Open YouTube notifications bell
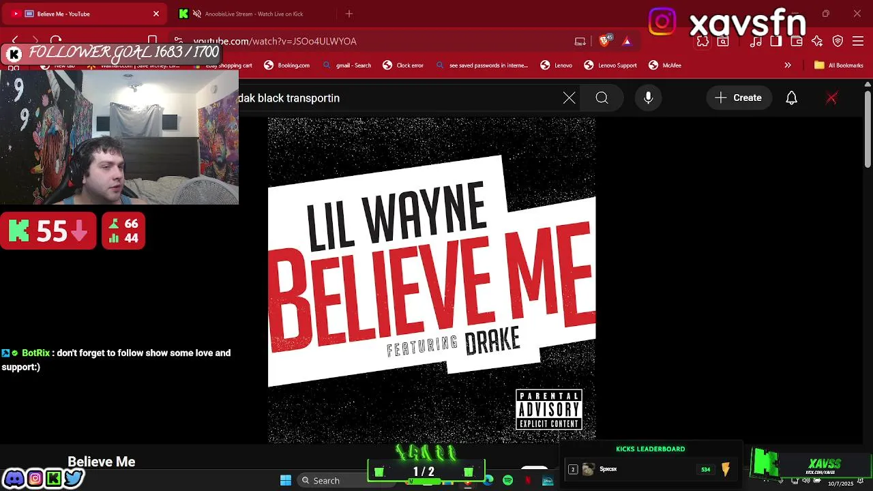873x491 pixels. pos(792,98)
